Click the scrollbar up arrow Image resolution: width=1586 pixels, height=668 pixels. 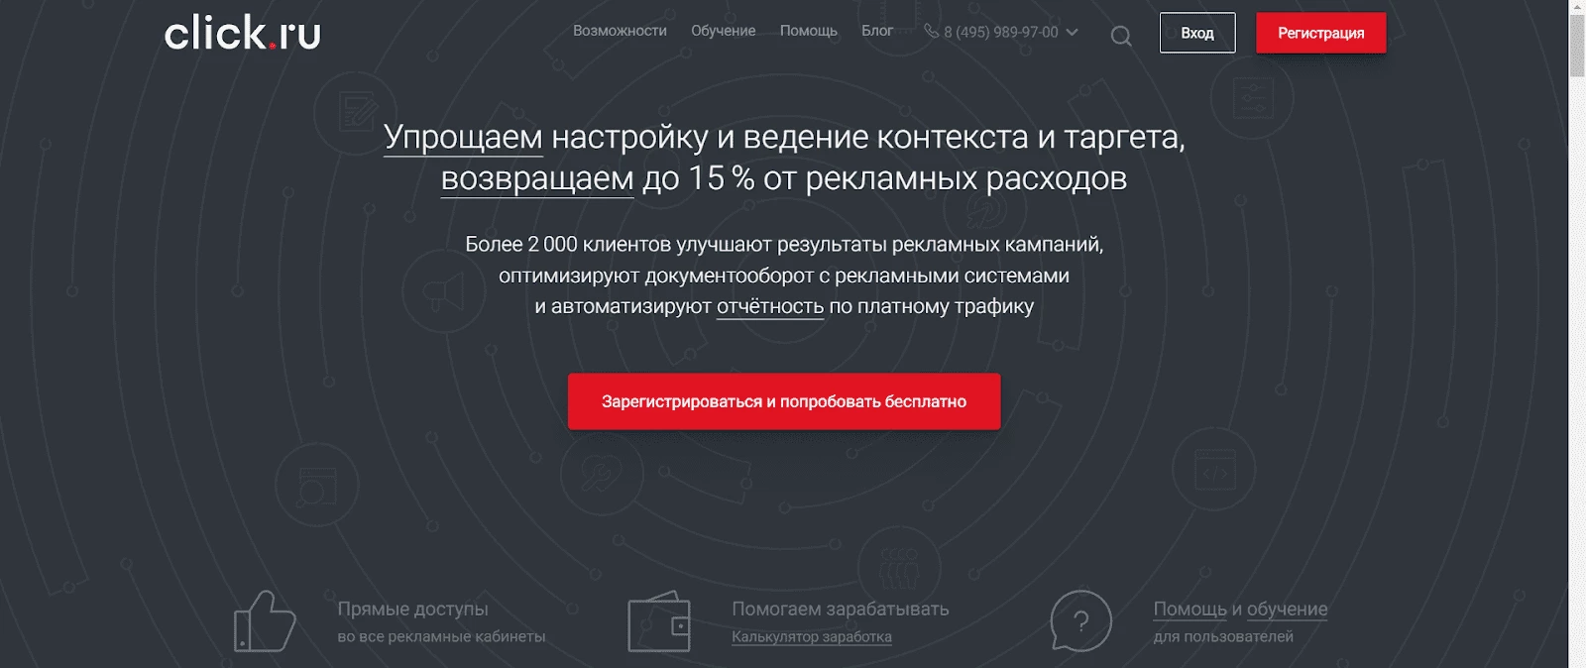coord(1577,7)
